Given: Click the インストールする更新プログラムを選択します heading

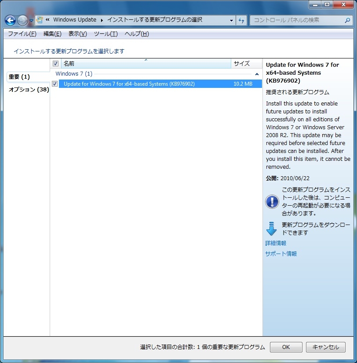Looking at the screenshot, I should click(69, 51).
